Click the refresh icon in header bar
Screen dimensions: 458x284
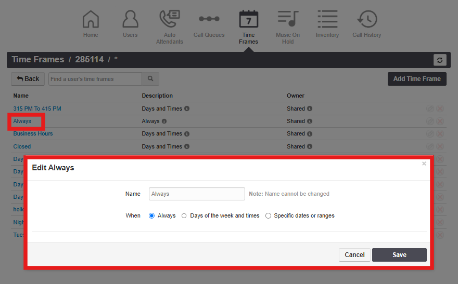coord(440,60)
